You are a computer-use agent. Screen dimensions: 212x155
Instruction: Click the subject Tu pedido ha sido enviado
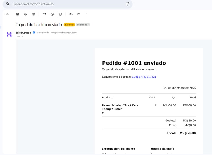pyautogui.click(x=39, y=25)
